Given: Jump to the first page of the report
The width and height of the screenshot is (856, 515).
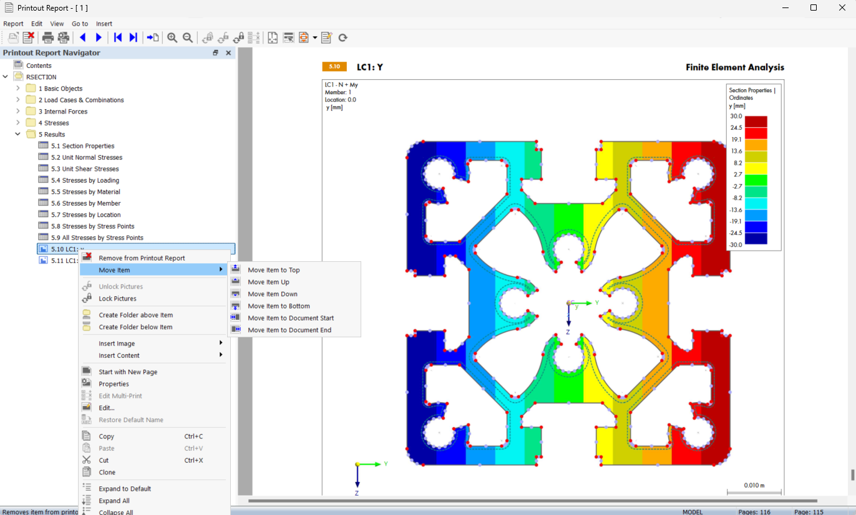Looking at the screenshot, I should click(x=118, y=37).
